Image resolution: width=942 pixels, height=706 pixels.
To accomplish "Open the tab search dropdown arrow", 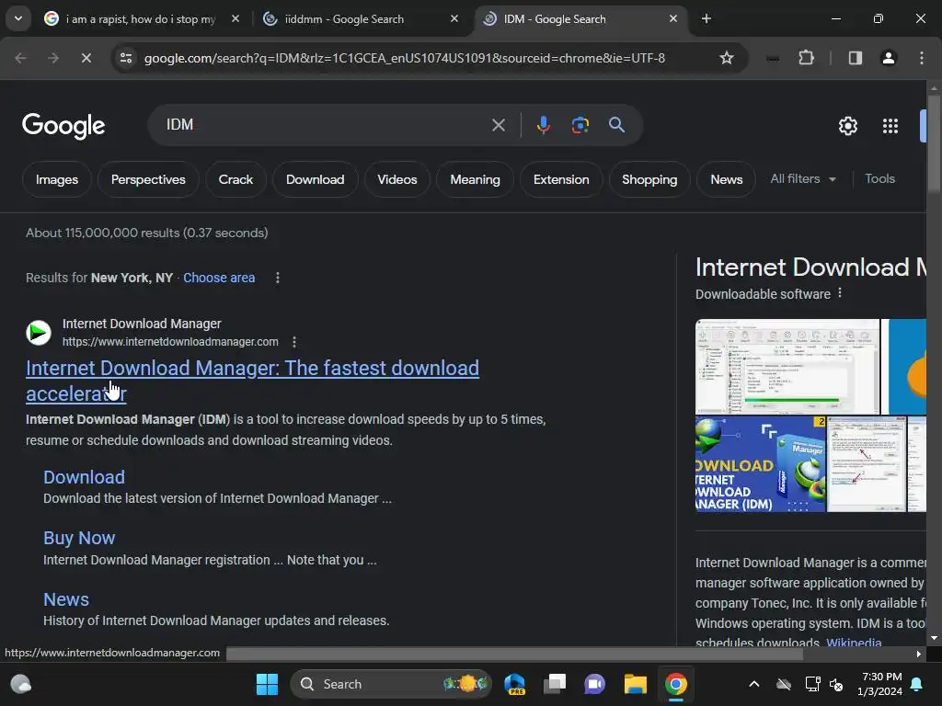I will pos(18,18).
